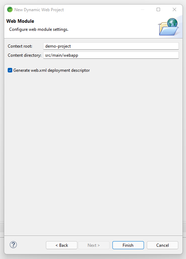Focus the Content directory text field

(x=111, y=55)
